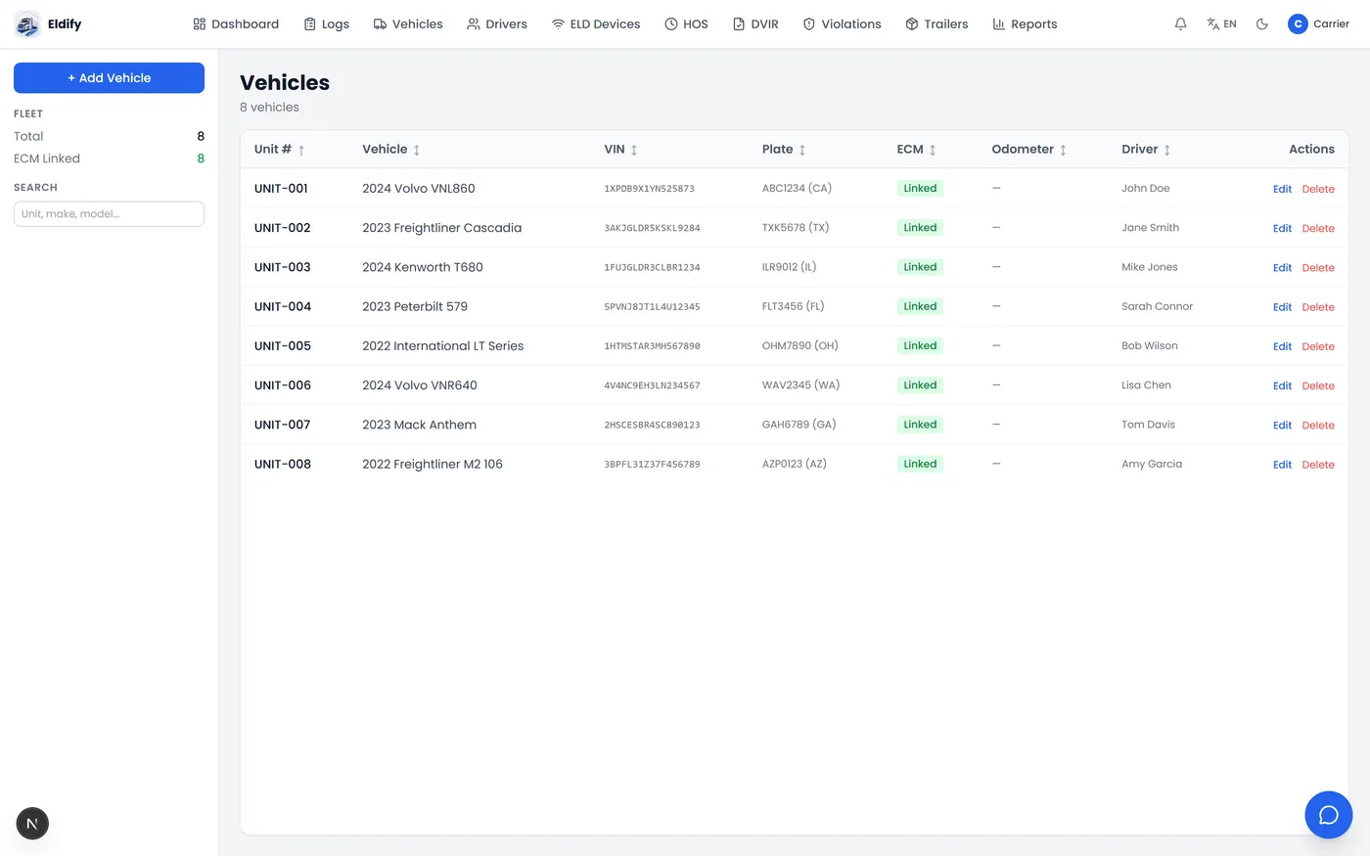The image size is (1370, 856).
Task: Open the HOS page
Action: [x=686, y=23]
